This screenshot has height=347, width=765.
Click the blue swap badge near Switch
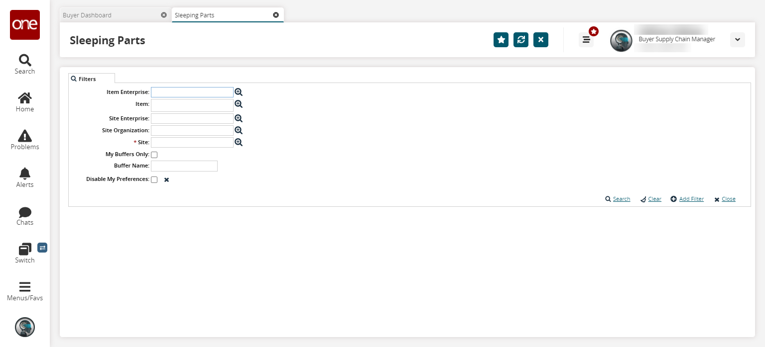[x=42, y=247]
